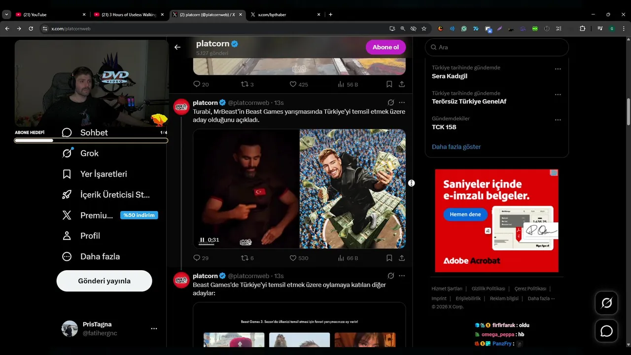The height and width of the screenshot is (355, 631).
Task: Pause the Turabi video
Action: 202,240
